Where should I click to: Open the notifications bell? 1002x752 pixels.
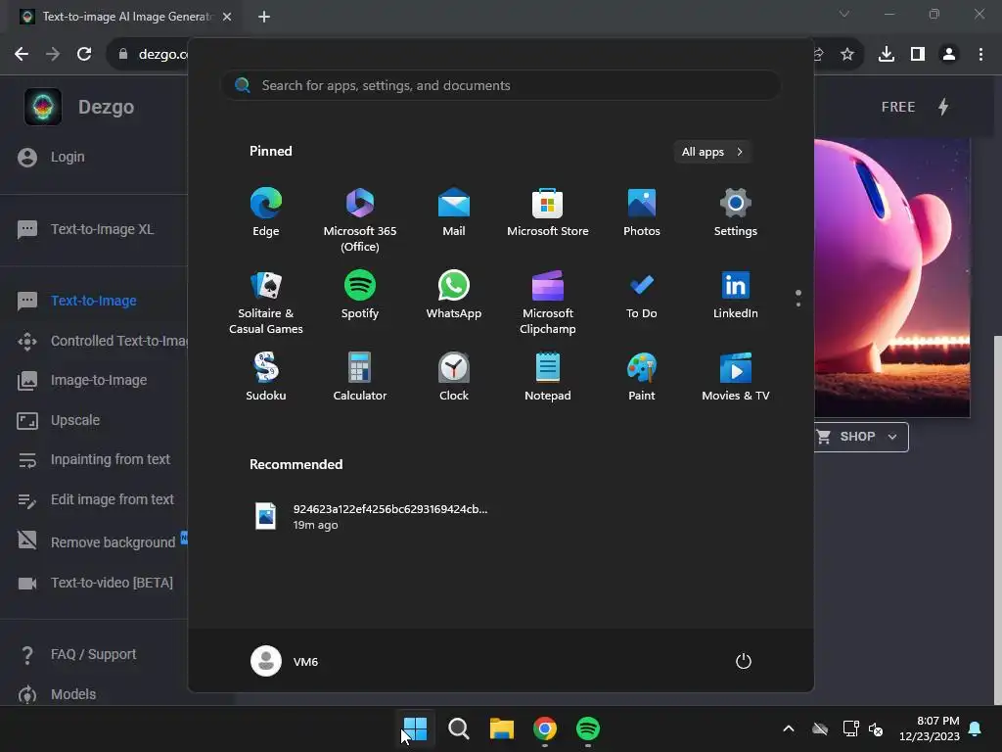pos(976,728)
